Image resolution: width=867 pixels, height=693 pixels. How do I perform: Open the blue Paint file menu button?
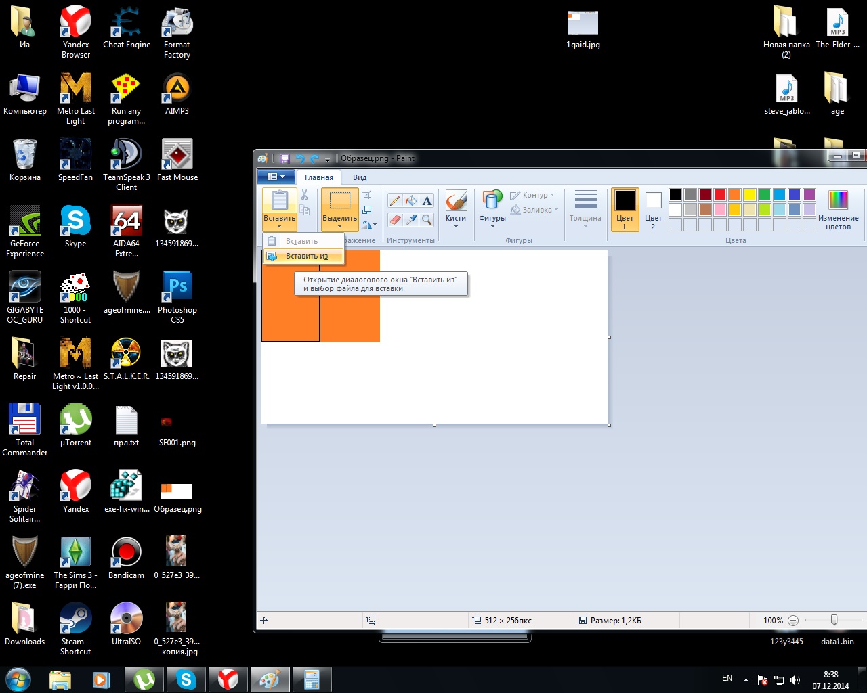pyautogui.click(x=276, y=177)
